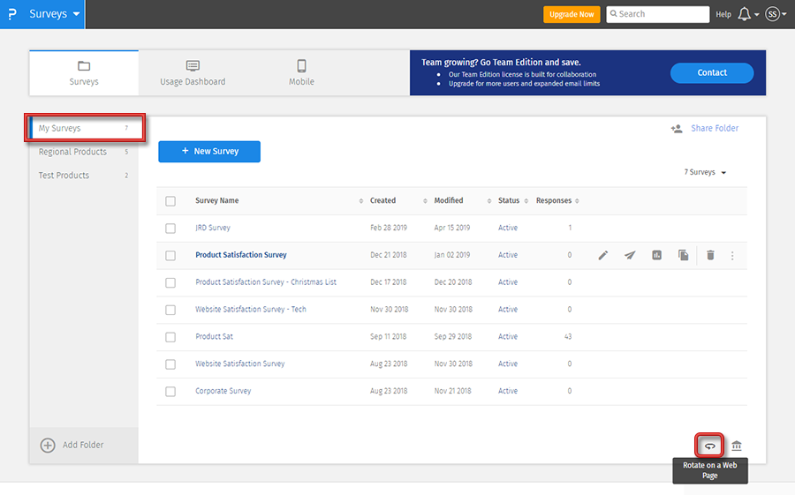This screenshot has width=795, height=495.
Task: Click the copy survey icon
Action: 683,255
